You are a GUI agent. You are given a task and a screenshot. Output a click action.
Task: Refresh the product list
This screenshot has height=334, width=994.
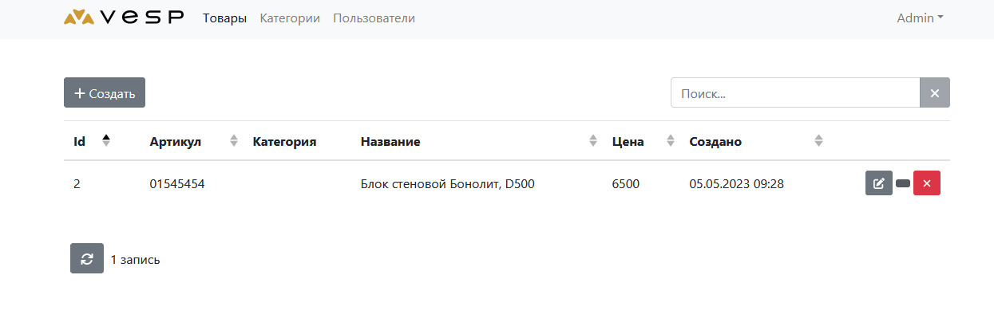click(x=87, y=258)
